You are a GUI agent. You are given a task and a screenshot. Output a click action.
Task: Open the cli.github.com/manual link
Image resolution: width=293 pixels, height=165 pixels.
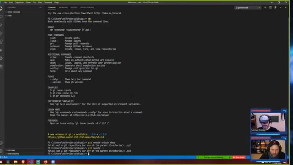click(x=91, y=115)
